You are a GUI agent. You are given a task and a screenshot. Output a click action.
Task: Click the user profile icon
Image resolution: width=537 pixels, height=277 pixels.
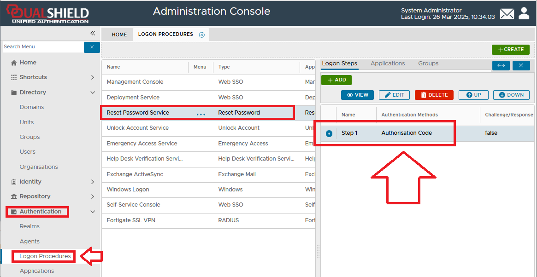click(524, 13)
